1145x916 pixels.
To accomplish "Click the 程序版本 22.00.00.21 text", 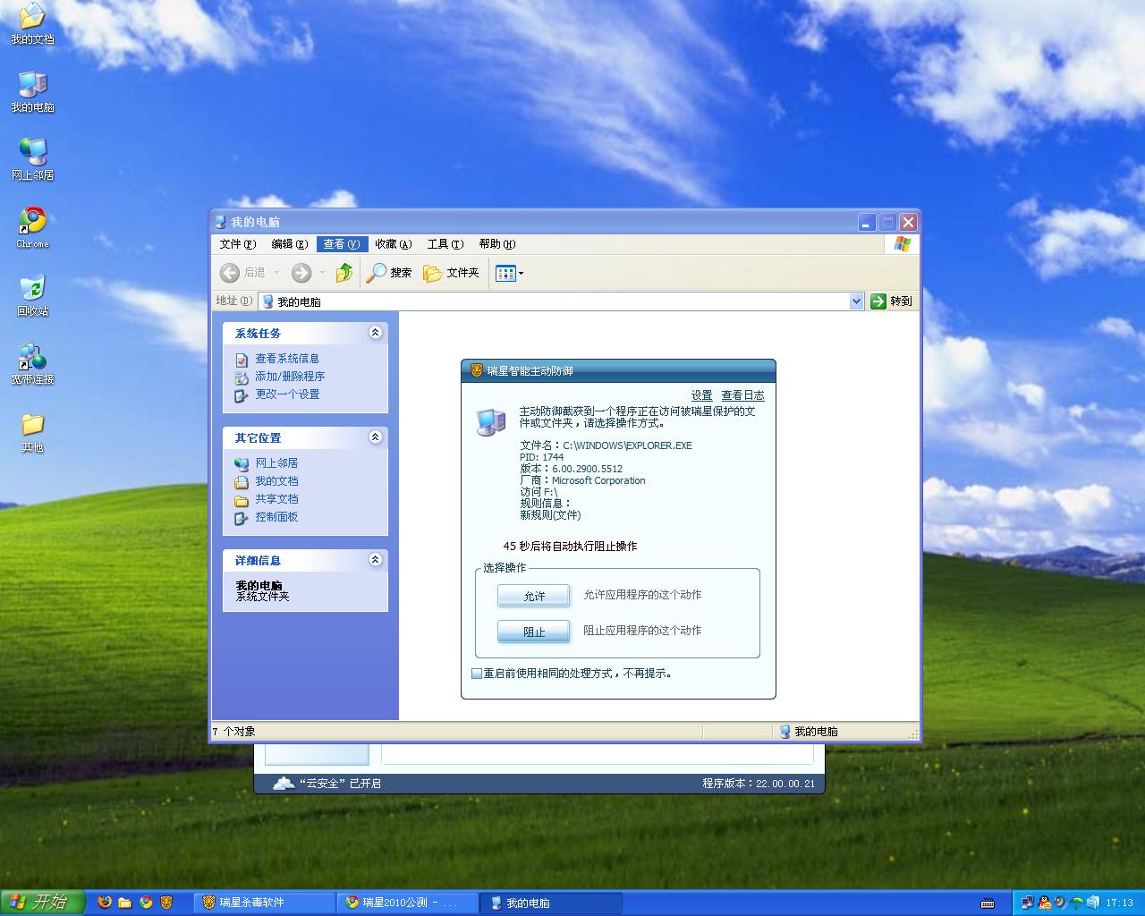I will pyautogui.click(x=759, y=784).
